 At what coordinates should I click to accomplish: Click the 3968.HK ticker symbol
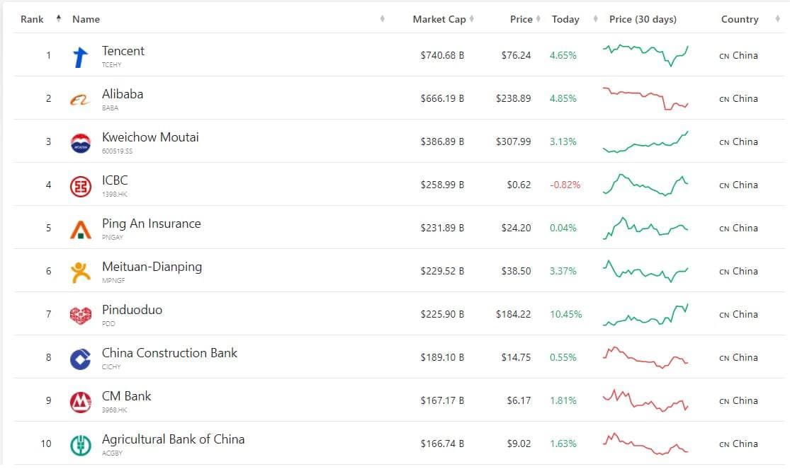tap(114, 410)
